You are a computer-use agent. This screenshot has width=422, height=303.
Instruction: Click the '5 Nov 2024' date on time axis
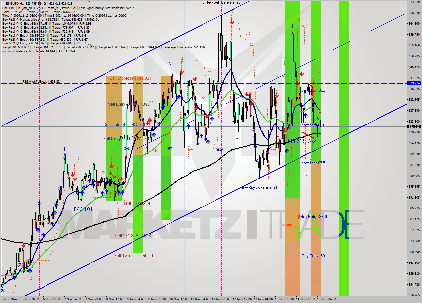point(9,299)
